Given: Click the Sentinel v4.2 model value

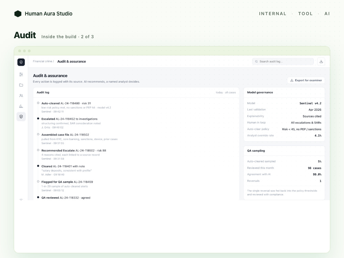Looking at the screenshot, I should (x=310, y=103).
